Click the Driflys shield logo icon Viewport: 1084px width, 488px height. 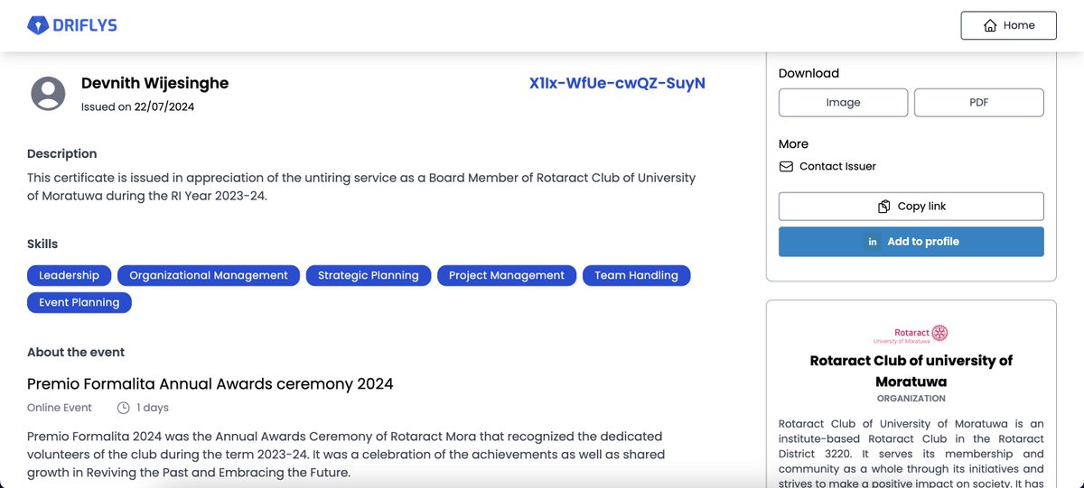(37, 25)
